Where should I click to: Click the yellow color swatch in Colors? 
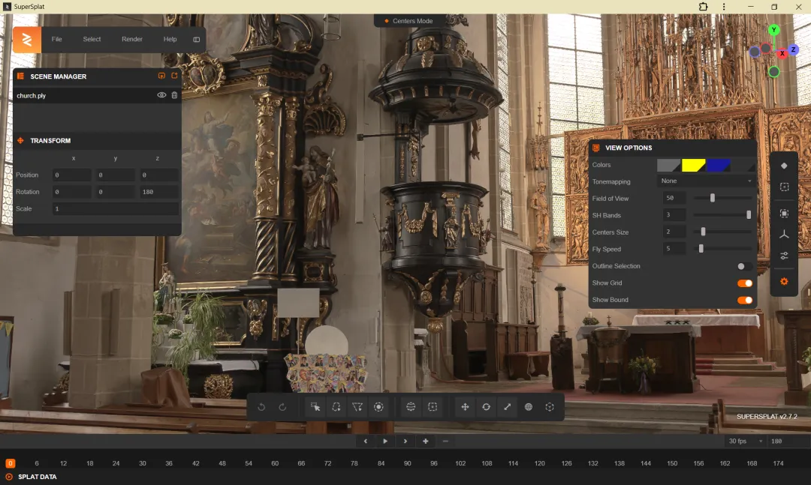click(694, 165)
